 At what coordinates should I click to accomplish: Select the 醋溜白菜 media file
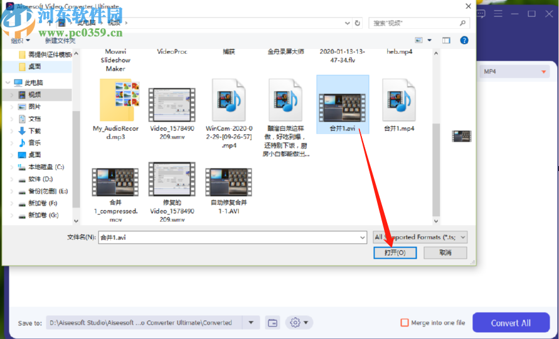[x=285, y=118]
